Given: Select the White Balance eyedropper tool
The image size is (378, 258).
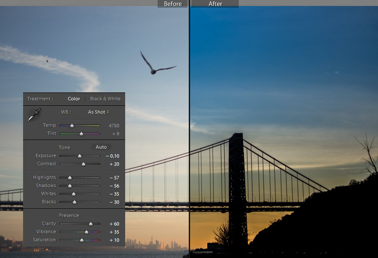Looking at the screenshot, I should (34, 114).
